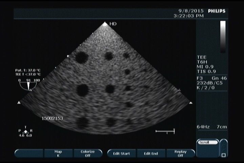Click the blank leftmost softkey
The height and width of the screenshot is (163, 244).
pyautogui.click(x=29, y=153)
